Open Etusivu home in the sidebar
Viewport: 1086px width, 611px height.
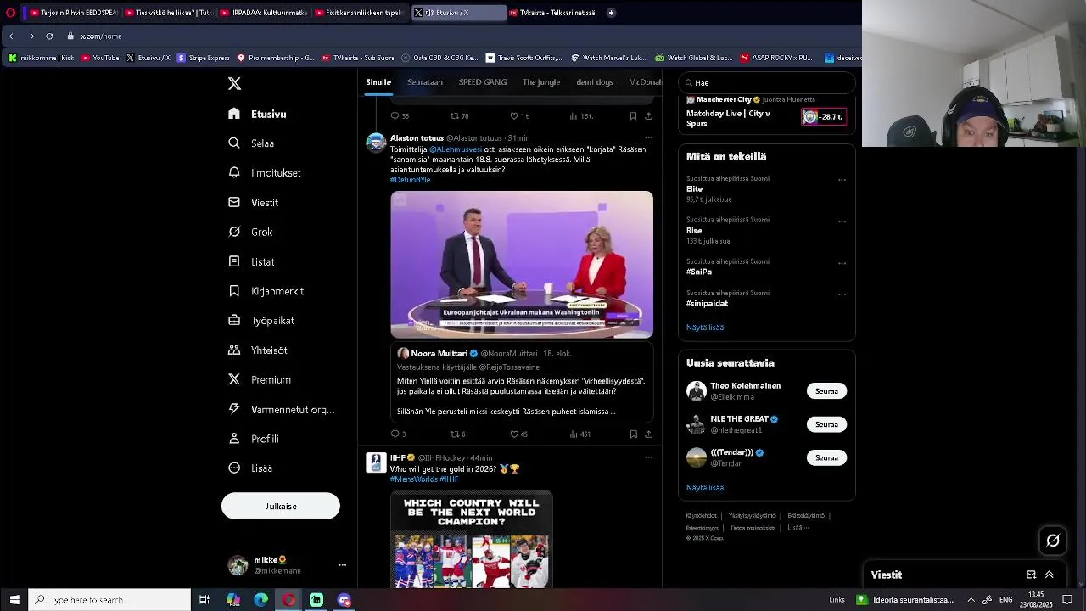click(257, 114)
